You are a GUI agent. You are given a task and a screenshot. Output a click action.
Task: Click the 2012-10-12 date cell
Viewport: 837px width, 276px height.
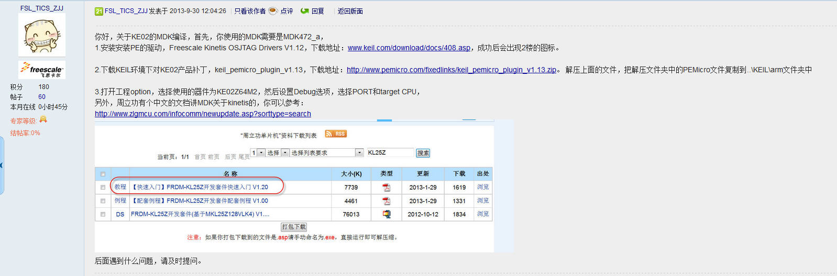click(x=423, y=214)
